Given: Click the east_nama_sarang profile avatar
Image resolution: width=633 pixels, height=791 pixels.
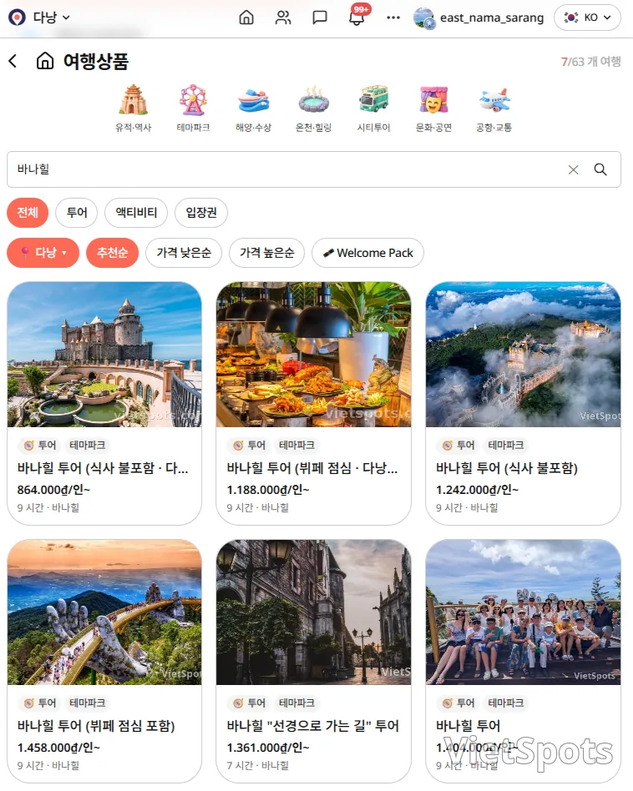Looking at the screenshot, I should (x=424, y=18).
